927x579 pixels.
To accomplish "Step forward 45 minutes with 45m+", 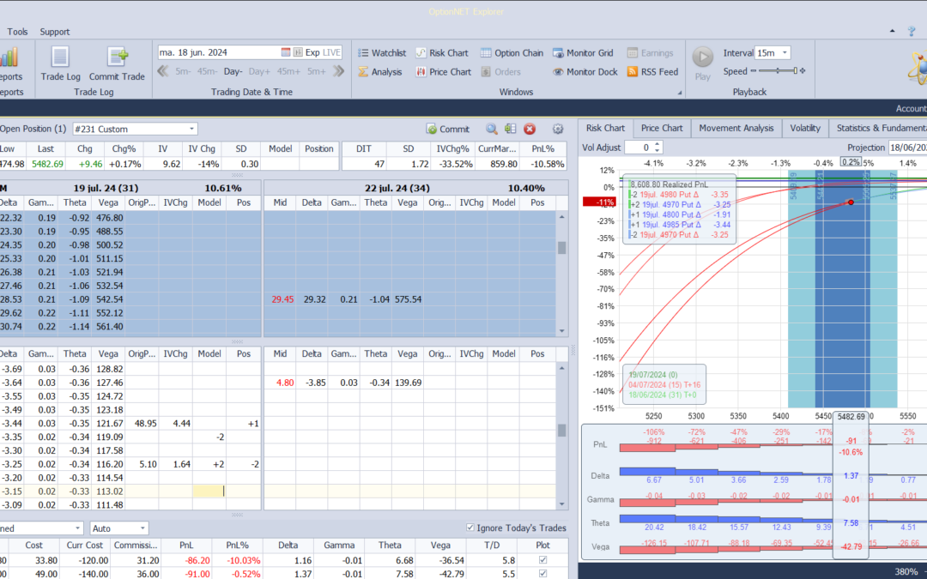I will click(288, 71).
